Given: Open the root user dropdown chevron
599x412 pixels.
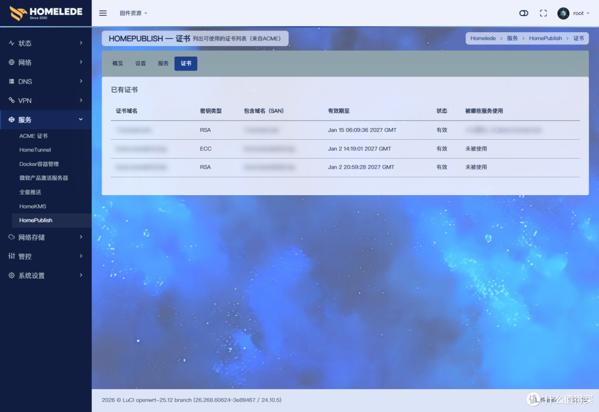Looking at the screenshot, I should [588, 13].
